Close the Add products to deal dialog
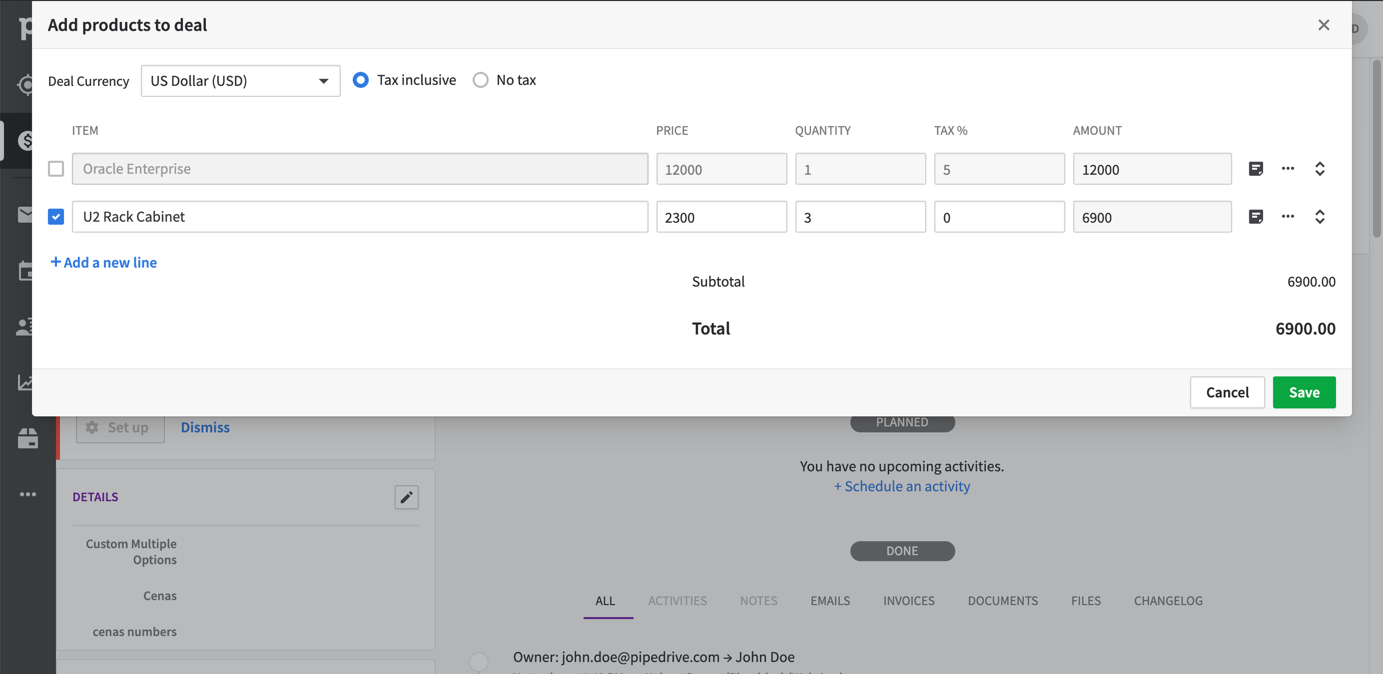 point(1323,25)
